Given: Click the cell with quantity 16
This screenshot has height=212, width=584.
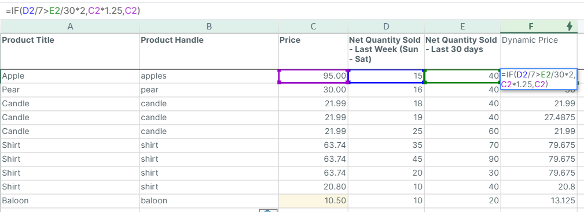Looking at the screenshot, I should coord(386,90).
